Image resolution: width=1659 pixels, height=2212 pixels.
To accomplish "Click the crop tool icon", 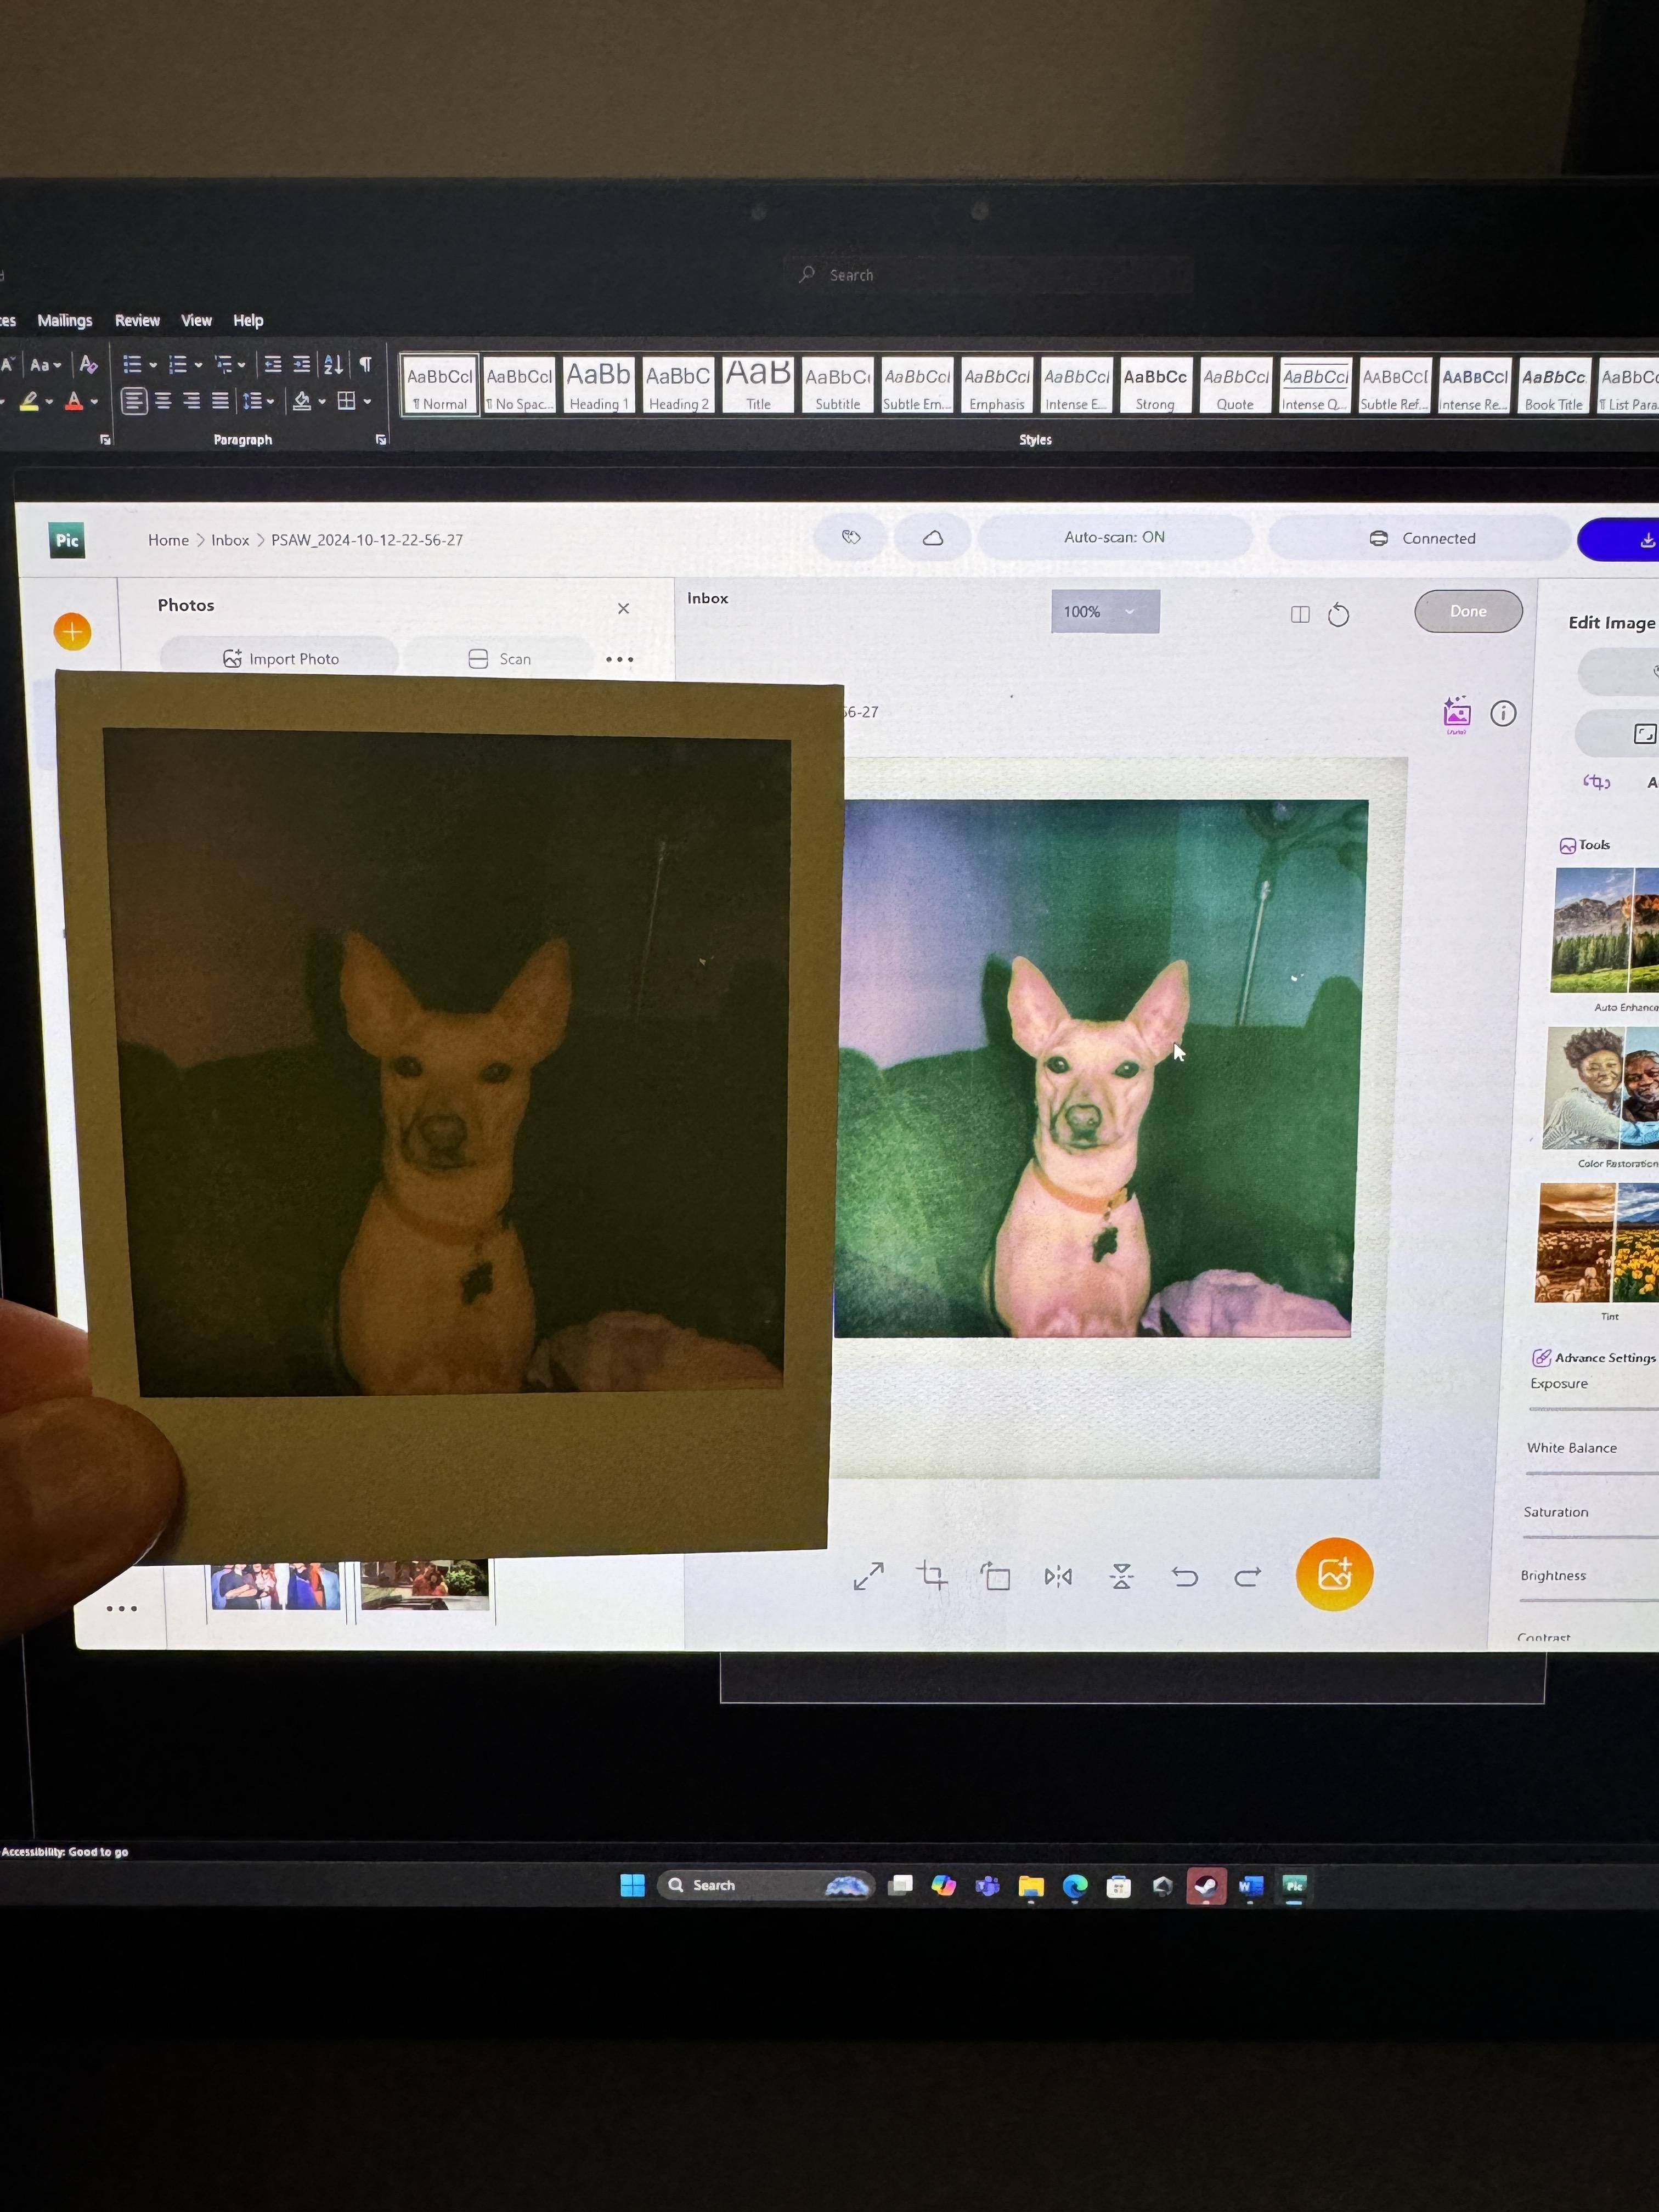I will click(932, 1576).
